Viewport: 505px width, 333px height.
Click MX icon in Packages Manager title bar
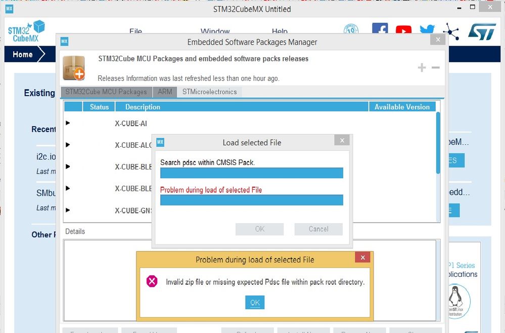coord(64,41)
